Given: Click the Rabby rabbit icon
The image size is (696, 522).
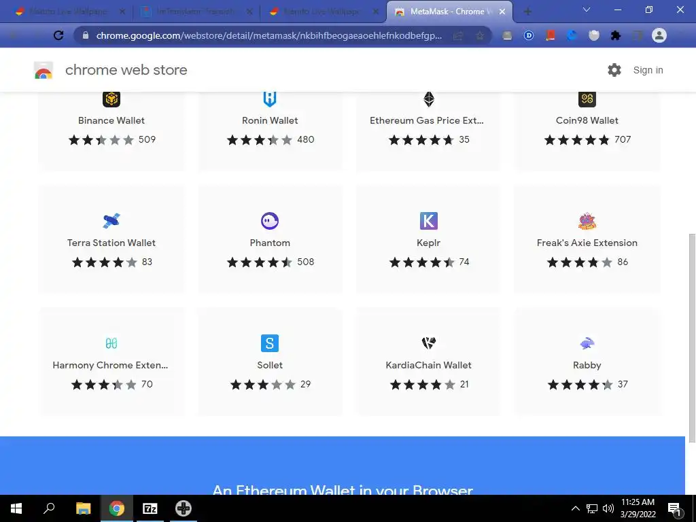Looking at the screenshot, I should (587, 343).
